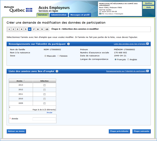
Task: Check the selection box for 2013
Action: (45, 85)
